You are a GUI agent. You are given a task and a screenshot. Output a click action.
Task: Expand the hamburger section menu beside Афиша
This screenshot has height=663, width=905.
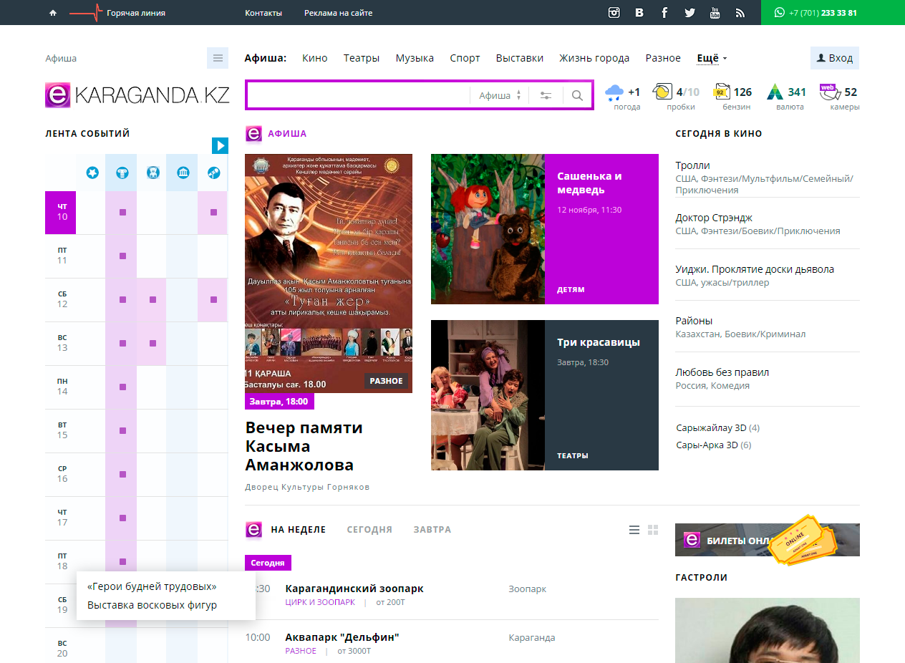[218, 58]
